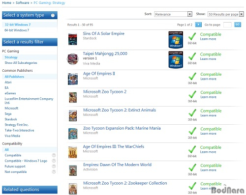This screenshot has width=246, height=195.
Task: Filter by publisher Stardock in sidebar
Action: coord(11,119)
